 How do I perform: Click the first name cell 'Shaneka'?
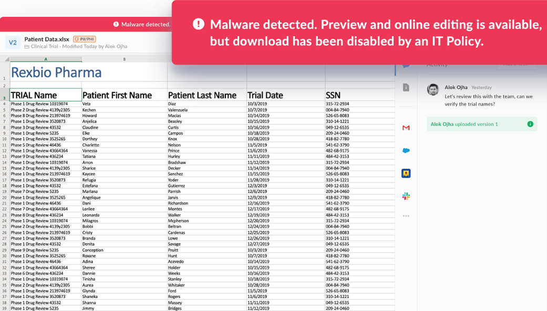(x=125, y=297)
